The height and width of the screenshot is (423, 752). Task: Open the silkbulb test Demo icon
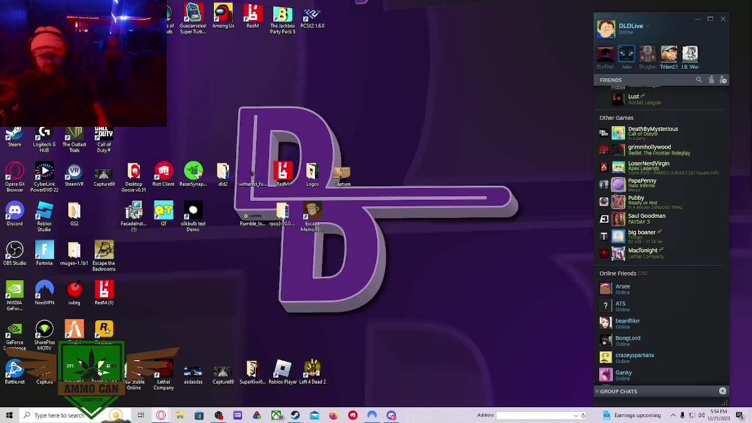(x=193, y=217)
